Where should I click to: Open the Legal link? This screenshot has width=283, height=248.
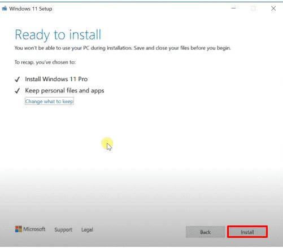tap(87, 229)
